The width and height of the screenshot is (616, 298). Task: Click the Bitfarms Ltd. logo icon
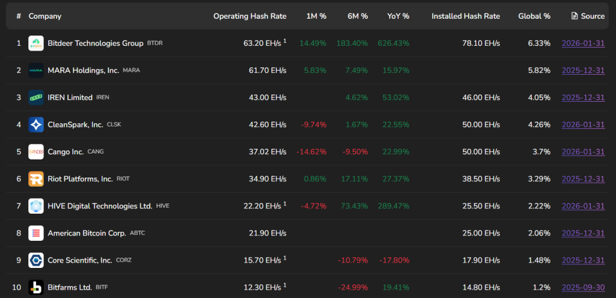(36, 287)
